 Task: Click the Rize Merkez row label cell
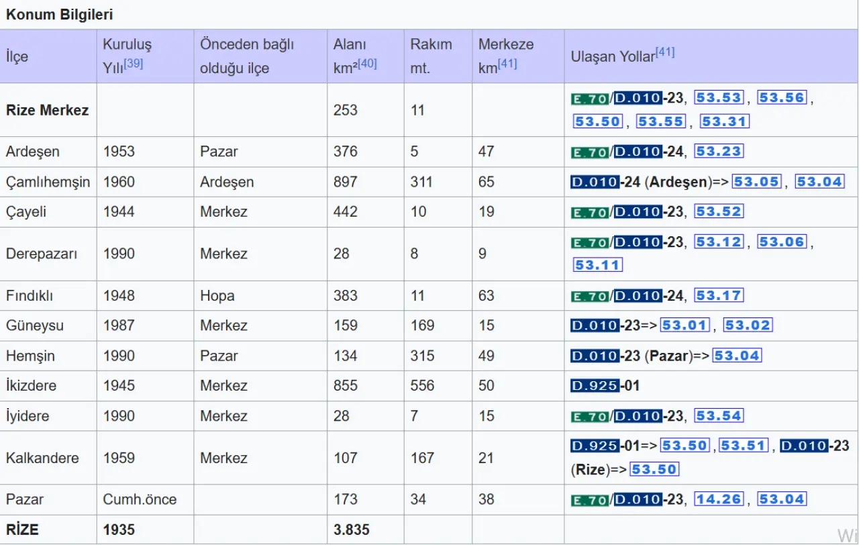coord(48,110)
